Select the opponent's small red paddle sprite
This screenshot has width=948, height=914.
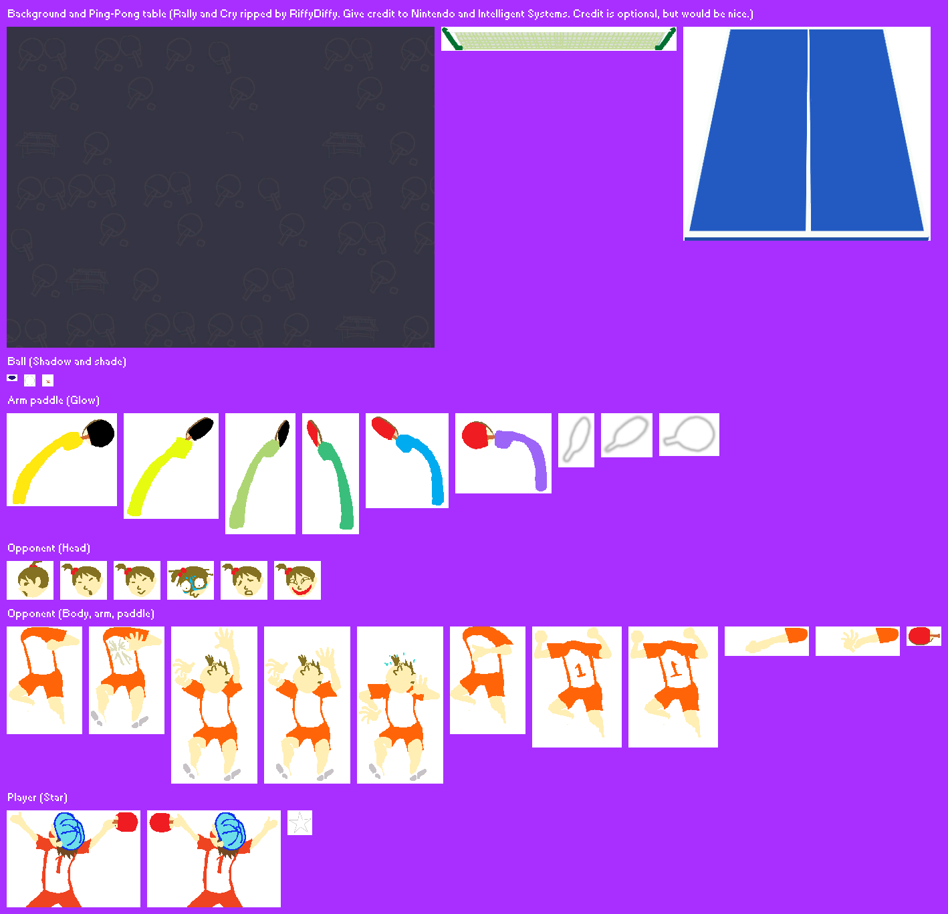click(x=924, y=636)
